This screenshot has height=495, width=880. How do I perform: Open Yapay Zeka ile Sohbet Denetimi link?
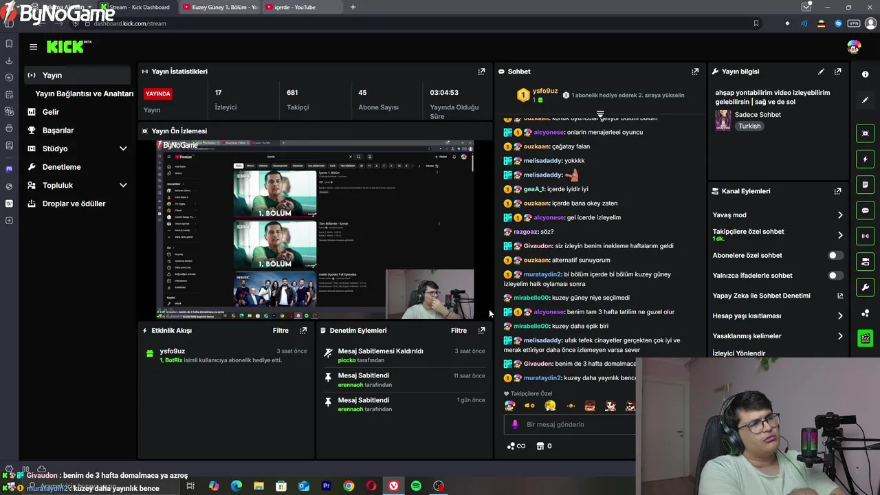pyautogui.click(x=778, y=296)
